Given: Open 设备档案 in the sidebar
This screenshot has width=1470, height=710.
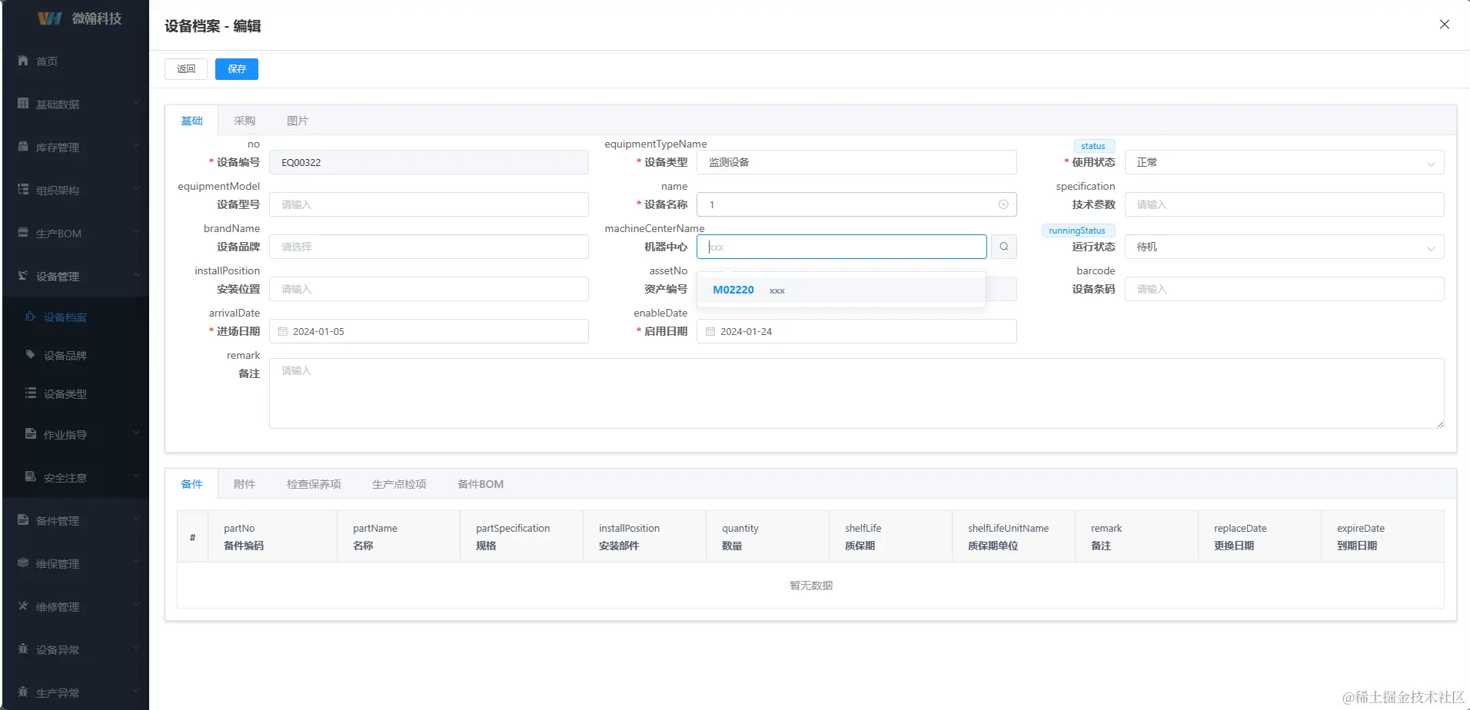Looking at the screenshot, I should click(x=75, y=317).
